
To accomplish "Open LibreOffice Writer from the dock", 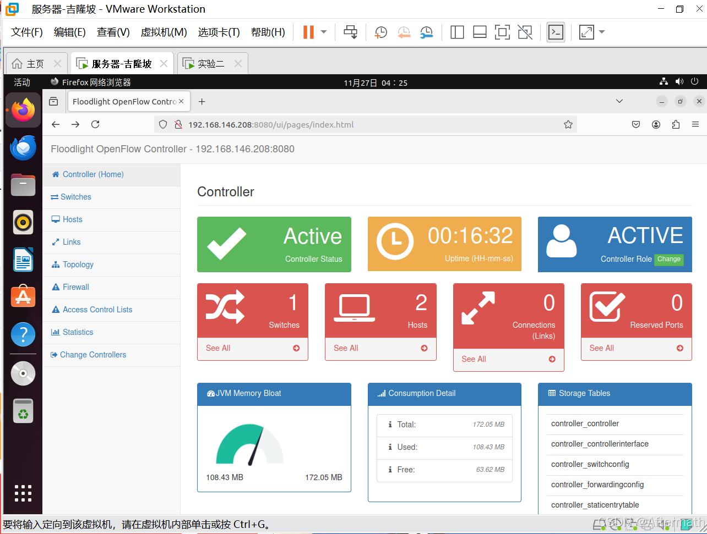I will (23, 260).
